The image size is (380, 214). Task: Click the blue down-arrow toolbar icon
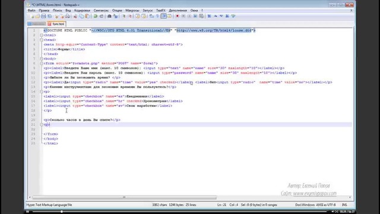[221, 16]
